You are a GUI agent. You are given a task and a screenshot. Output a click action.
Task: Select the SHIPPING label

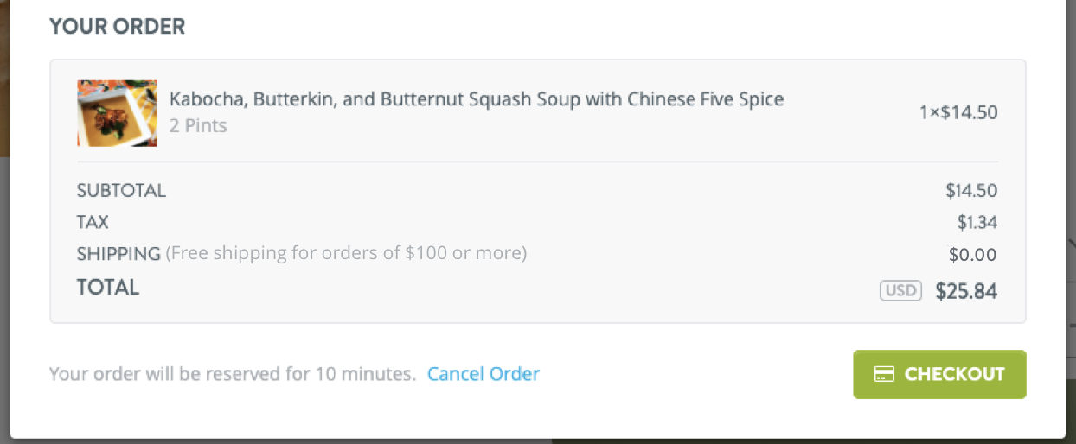pos(118,254)
